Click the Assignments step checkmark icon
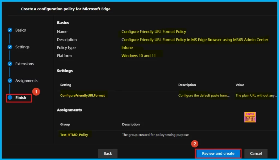Image resolution: width=279 pixels, height=160 pixels. pyautogui.click(x=10, y=81)
